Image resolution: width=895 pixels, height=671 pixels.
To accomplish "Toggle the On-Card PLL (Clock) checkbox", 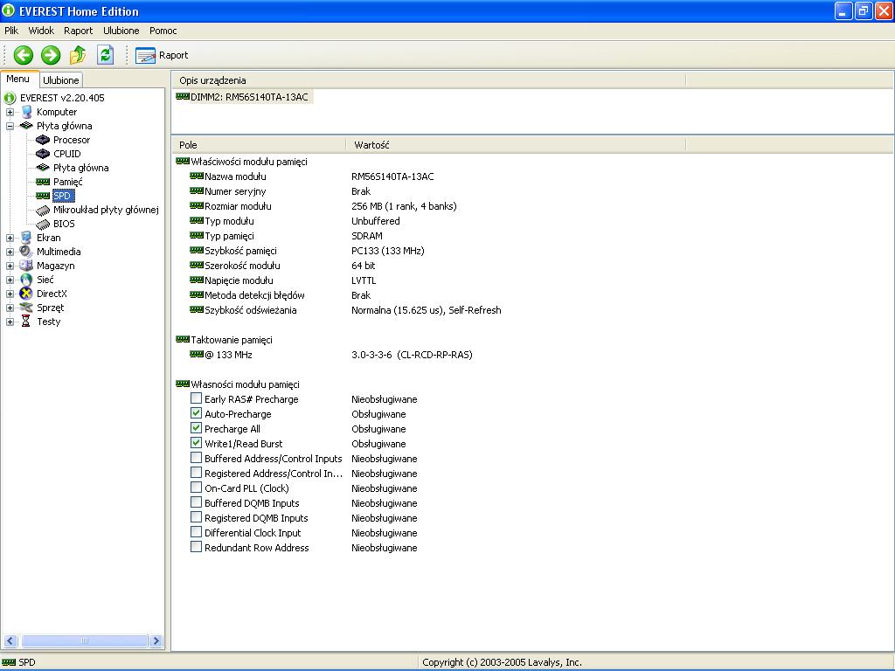I will pyautogui.click(x=196, y=488).
